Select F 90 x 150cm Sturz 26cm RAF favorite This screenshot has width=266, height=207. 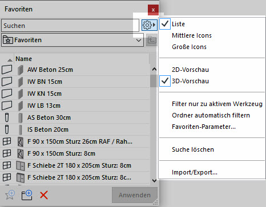click(75, 141)
